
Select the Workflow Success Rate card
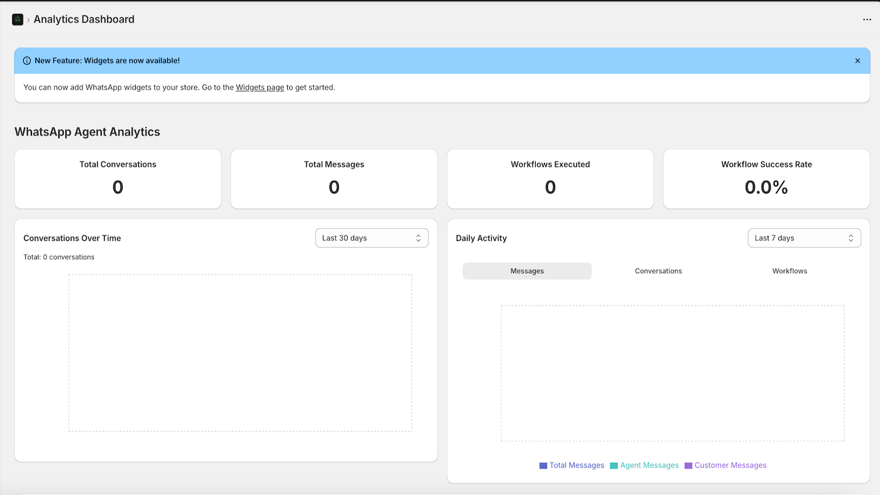pyautogui.click(x=766, y=179)
